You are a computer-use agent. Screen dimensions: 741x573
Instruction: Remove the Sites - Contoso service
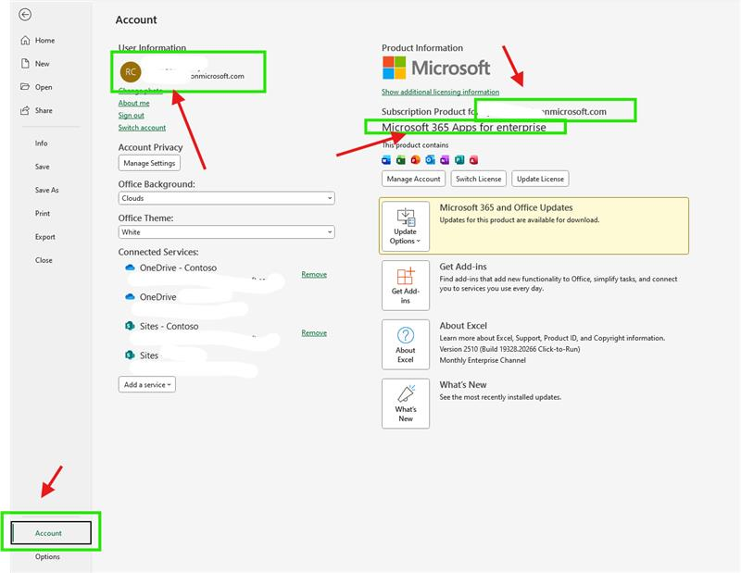(314, 333)
